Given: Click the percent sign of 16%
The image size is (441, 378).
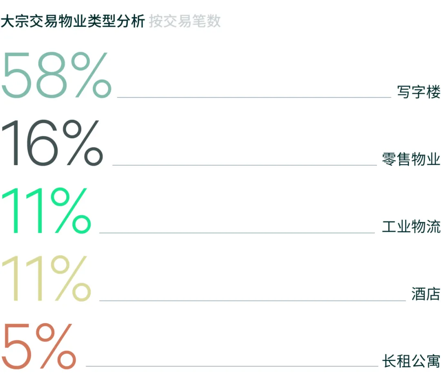Looking at the screenshot, I should (x=82, y=143).
